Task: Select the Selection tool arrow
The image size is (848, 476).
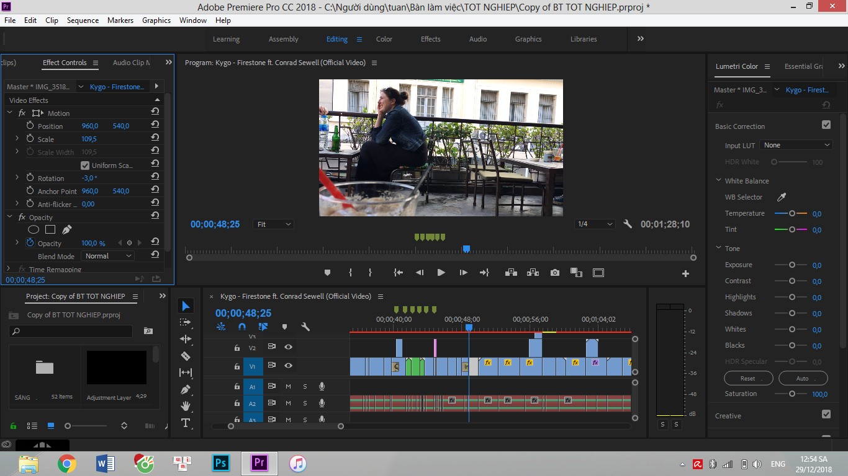Action: point(186,306)
